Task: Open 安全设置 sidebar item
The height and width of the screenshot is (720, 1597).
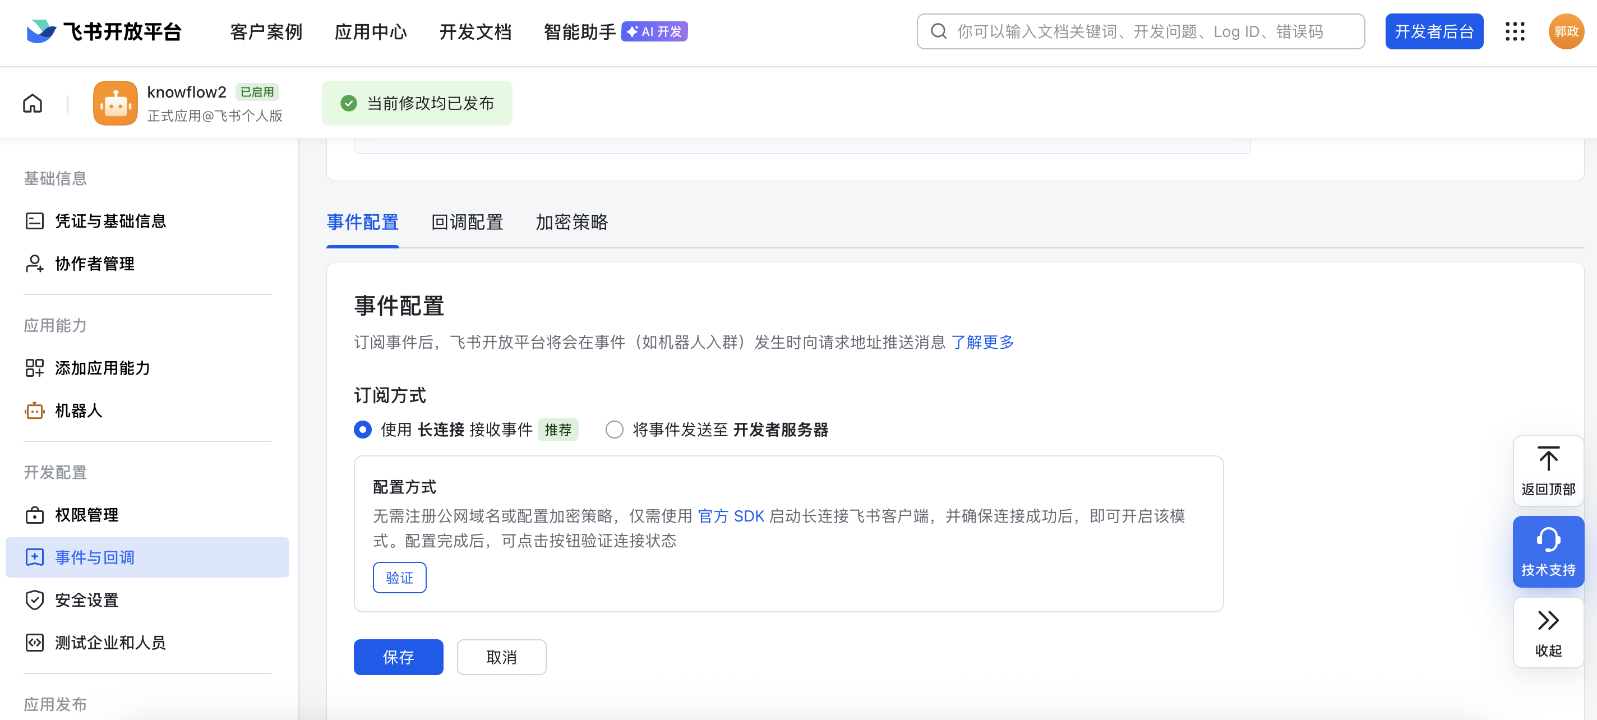Action: [147, 599]
